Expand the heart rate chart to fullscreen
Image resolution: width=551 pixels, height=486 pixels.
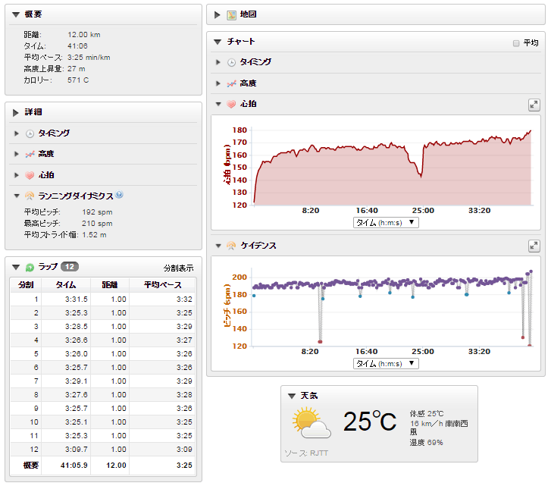pyautogui.click(x=534, y=105)
